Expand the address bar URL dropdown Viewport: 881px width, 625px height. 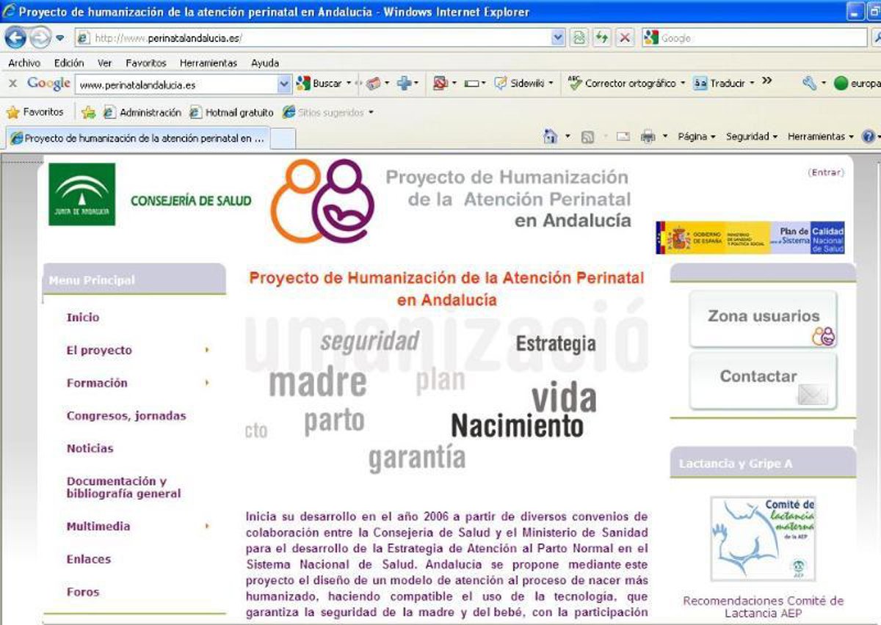(558, 38)
